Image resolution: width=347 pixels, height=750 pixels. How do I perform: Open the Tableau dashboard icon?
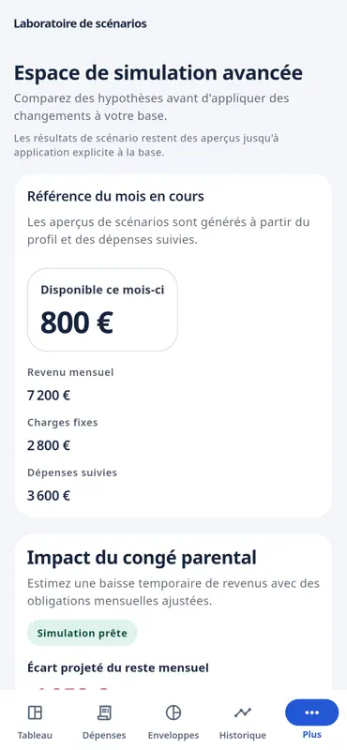coord(35,712)
